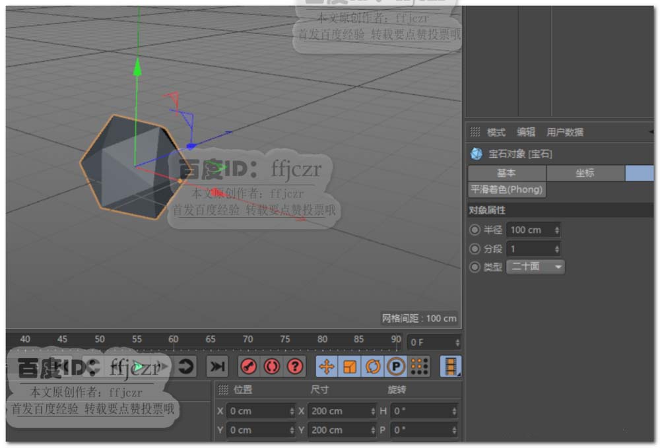The height and width of the screenshot is (448, 660).
Task: Click the blue Z axis handle
Action: pyautogui.click(x=191, y=146)
